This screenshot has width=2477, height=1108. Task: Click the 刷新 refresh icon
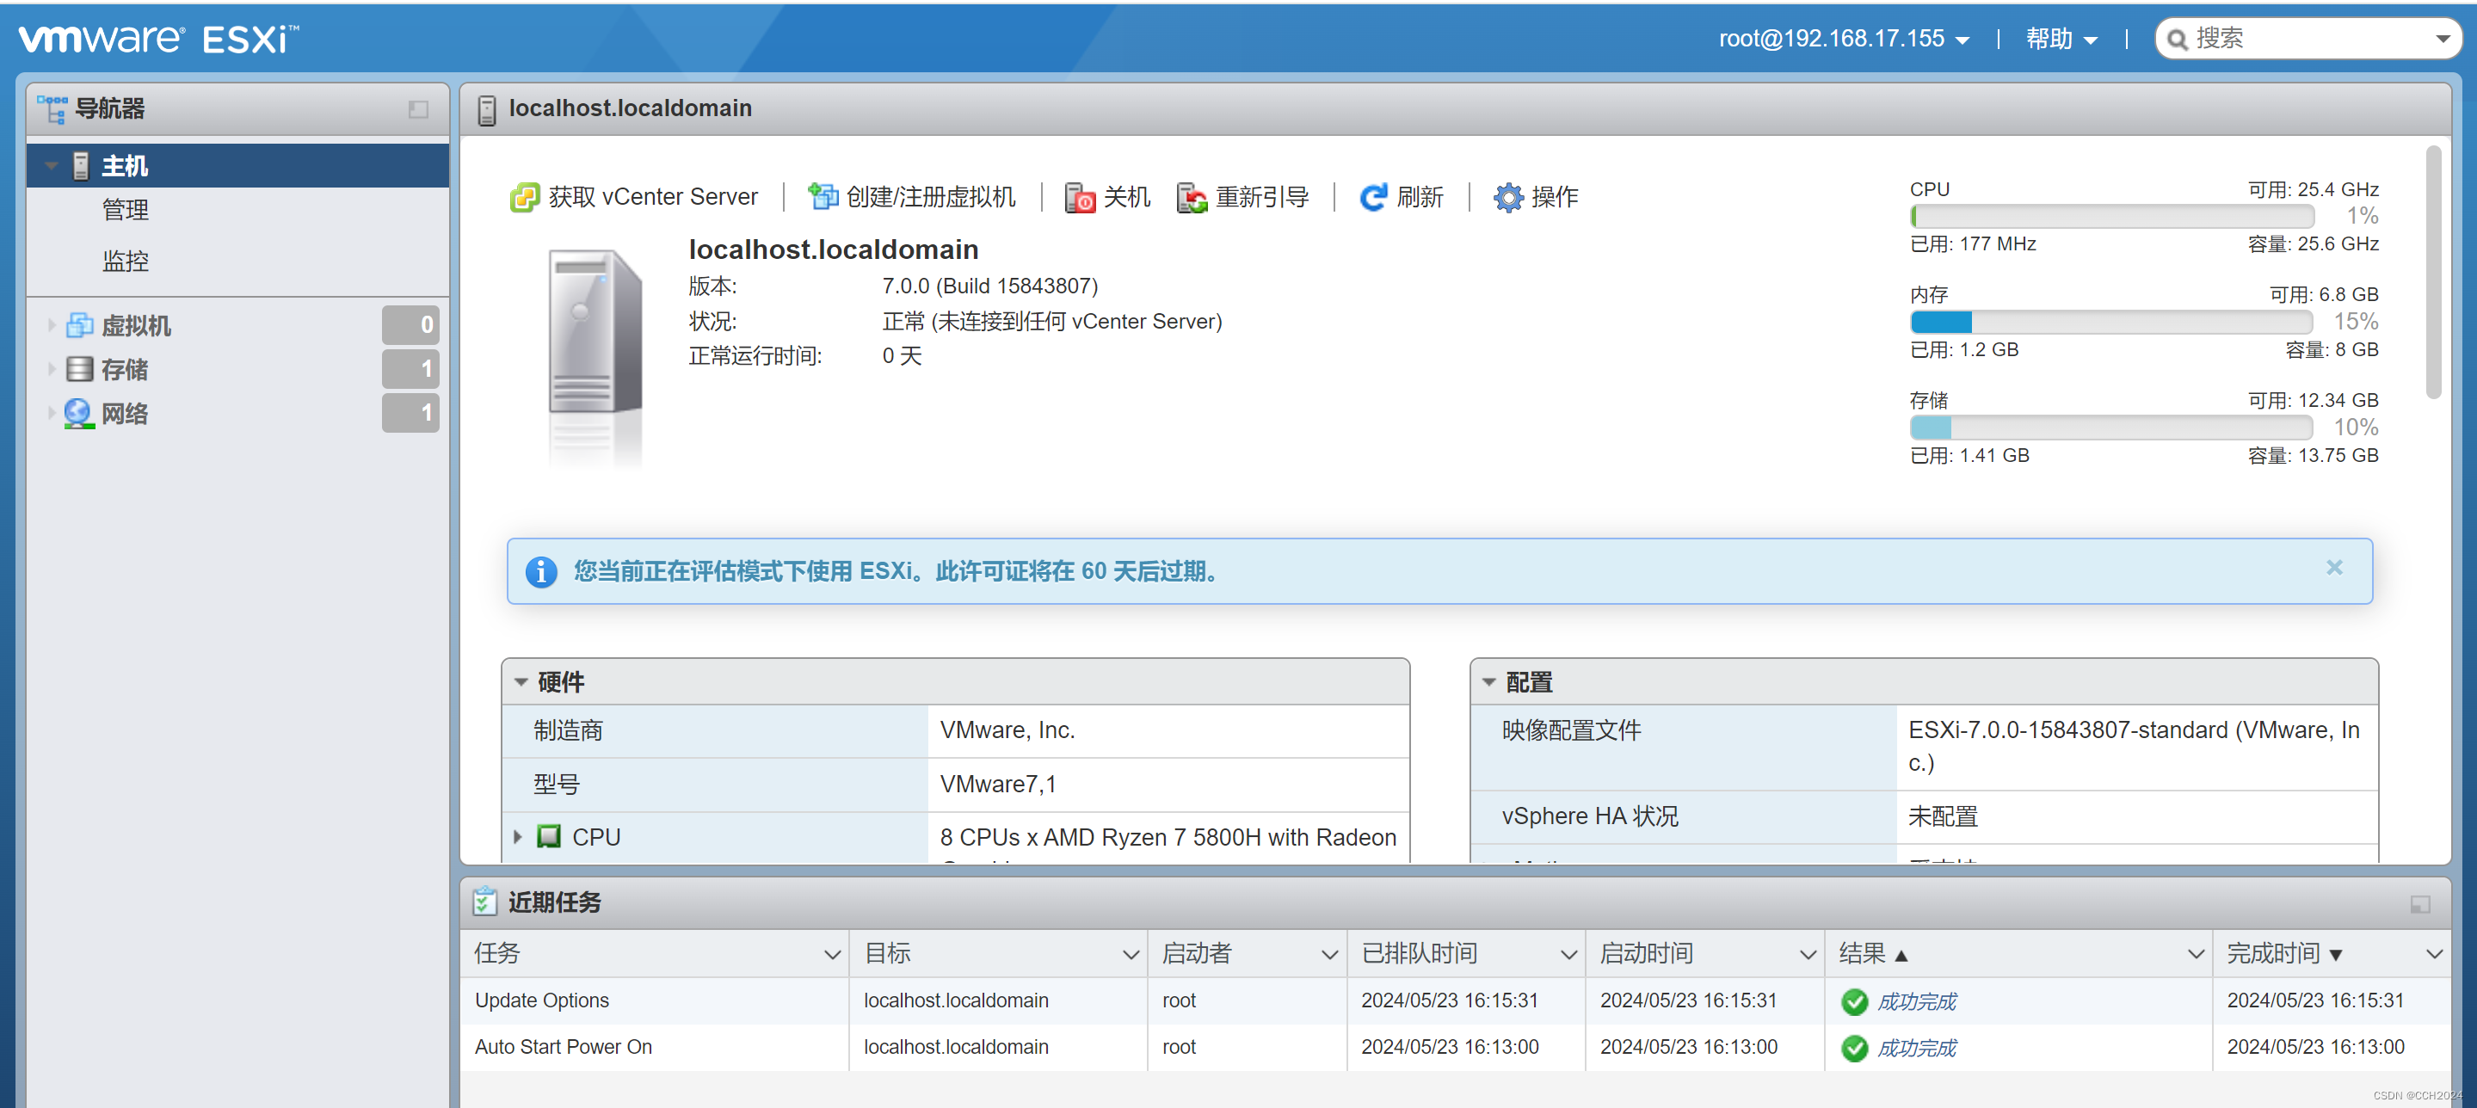(1373, 197)
